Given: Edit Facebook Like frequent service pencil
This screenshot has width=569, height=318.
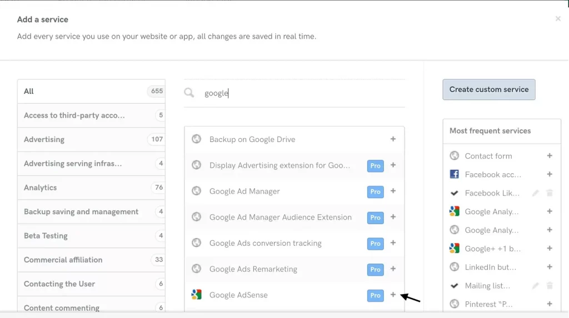Looking at the screenshot, I should (536, 193).
